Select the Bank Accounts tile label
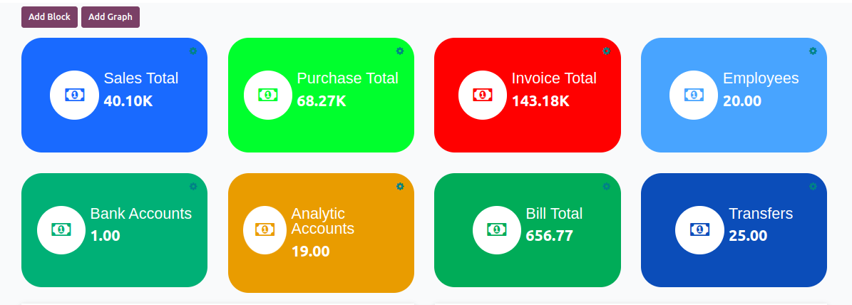This screenshot has height=305, width=852. coord(140,213)
